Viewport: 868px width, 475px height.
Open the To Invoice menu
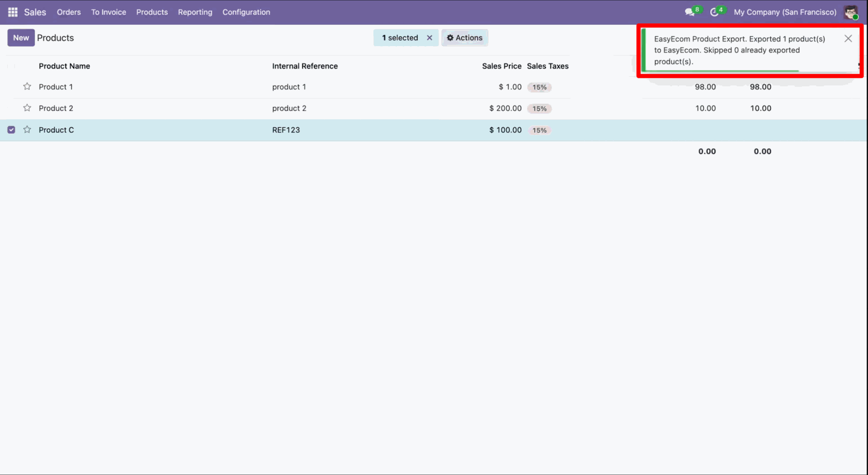pos(108,12)
